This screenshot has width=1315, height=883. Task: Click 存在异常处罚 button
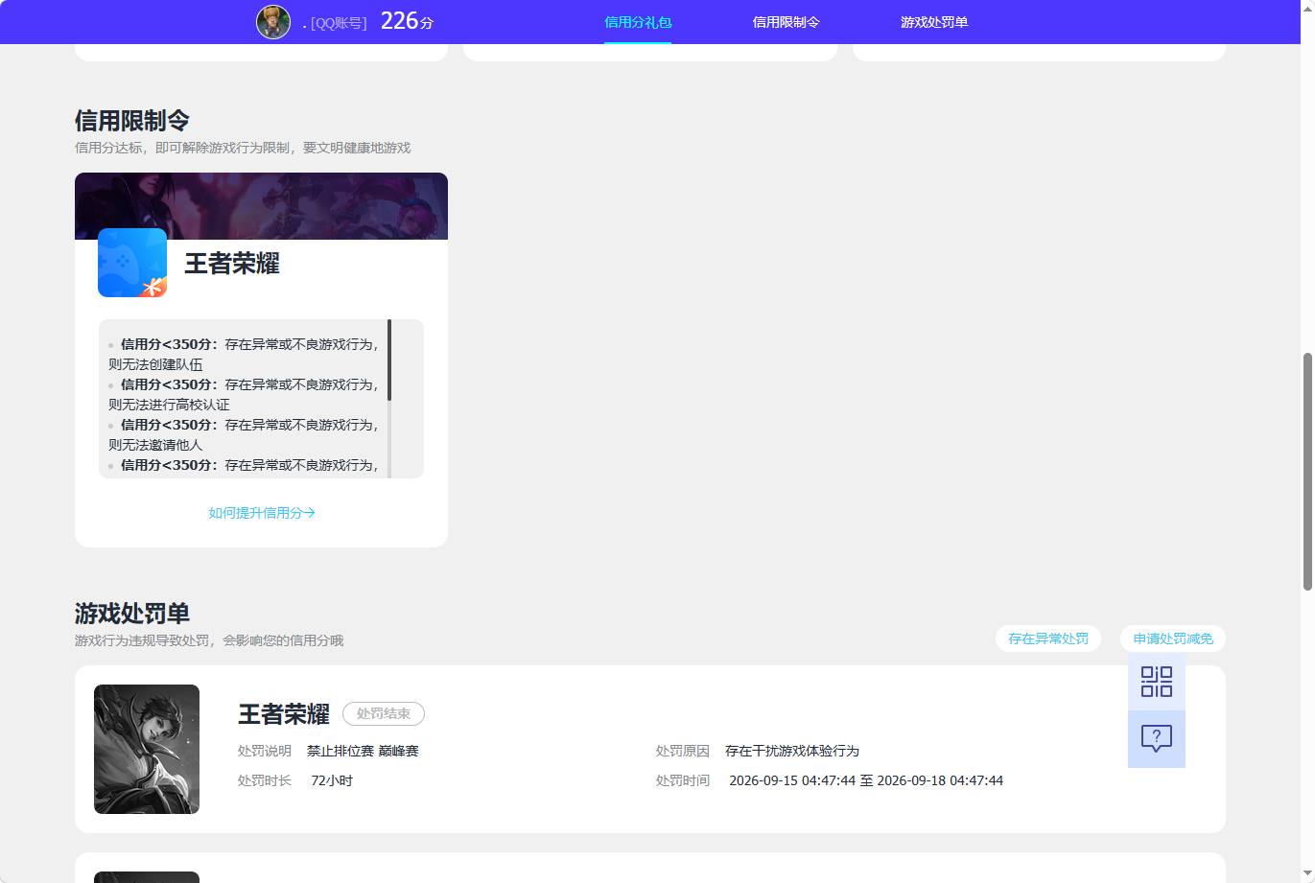(x=1048, y=639)
